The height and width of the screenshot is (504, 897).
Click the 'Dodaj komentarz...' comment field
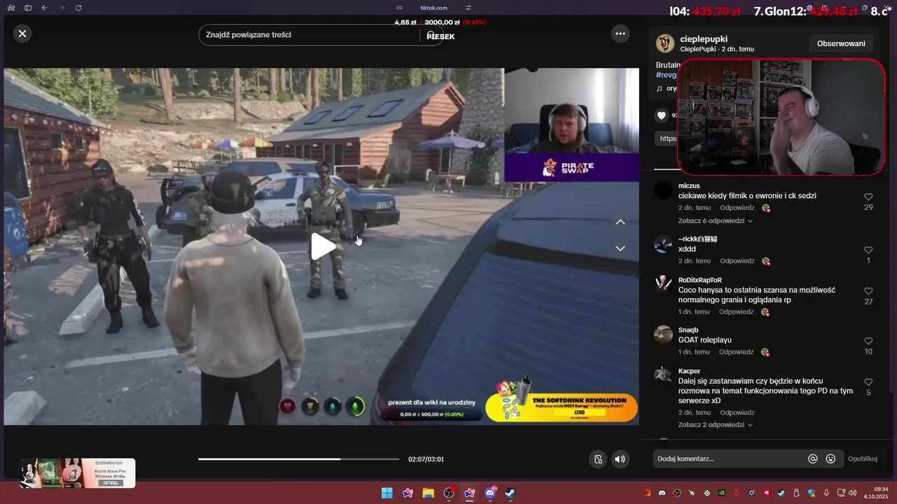click(x=729, y=458)
